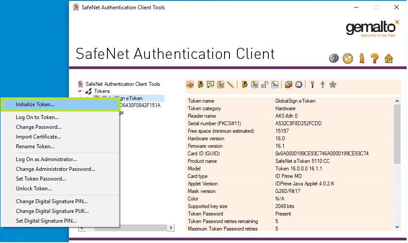Click the pencil Rename Token icon
Image resolution: width=408 pixels, height=243 pixels.
click(231, 85)
